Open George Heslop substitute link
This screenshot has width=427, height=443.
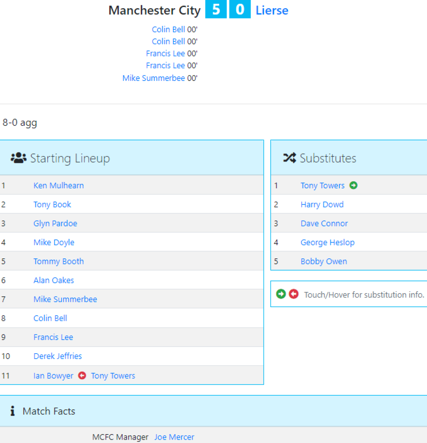327,243
